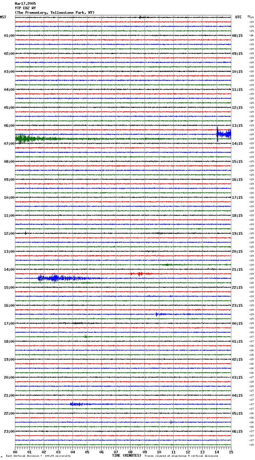Click the 00:15 UTC time label

[237, 324]
